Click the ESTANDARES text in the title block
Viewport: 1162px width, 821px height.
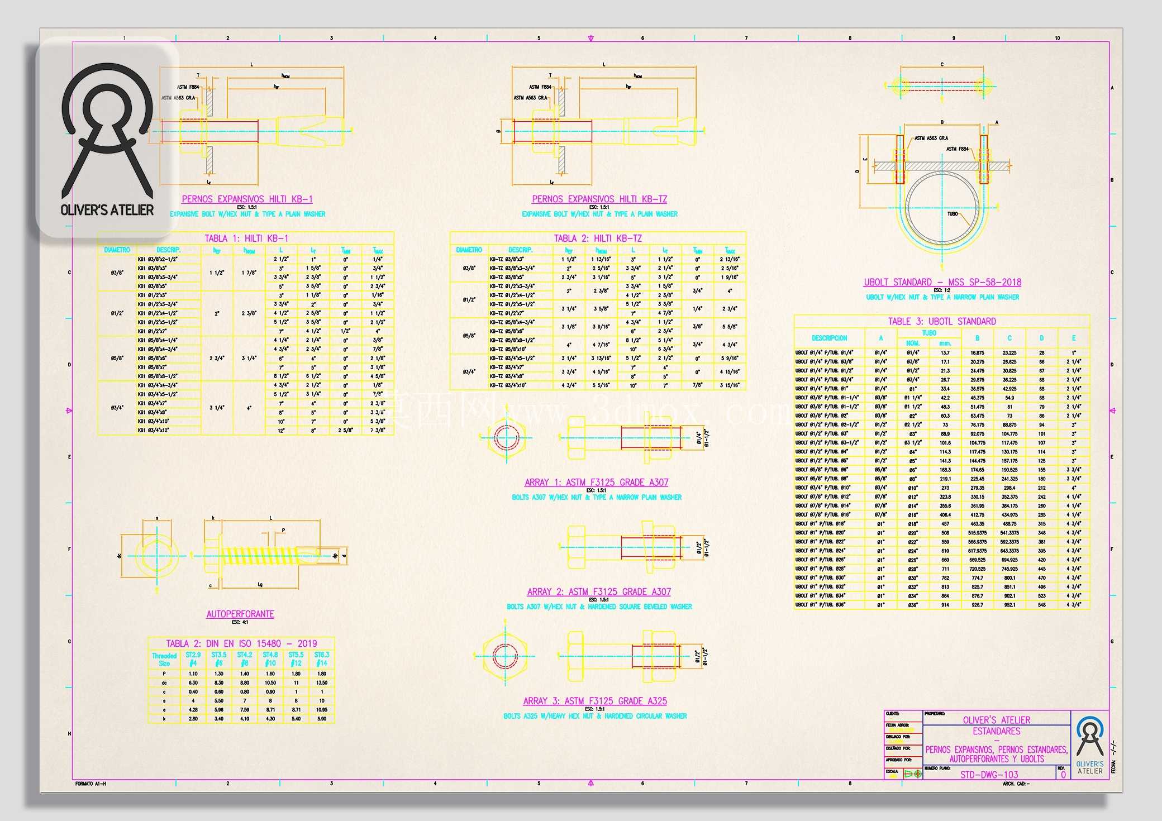click(x=997, y=731)
